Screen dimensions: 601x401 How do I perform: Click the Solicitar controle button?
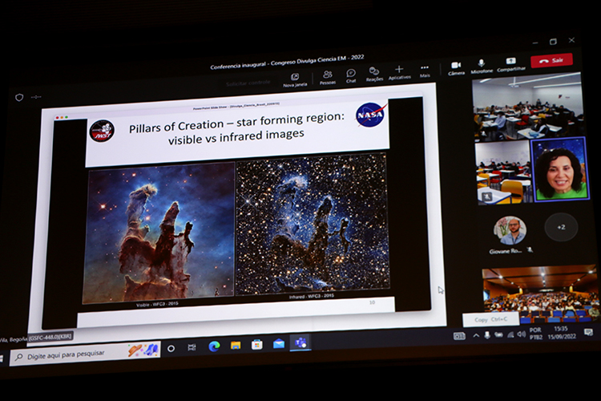pos(248,83)
